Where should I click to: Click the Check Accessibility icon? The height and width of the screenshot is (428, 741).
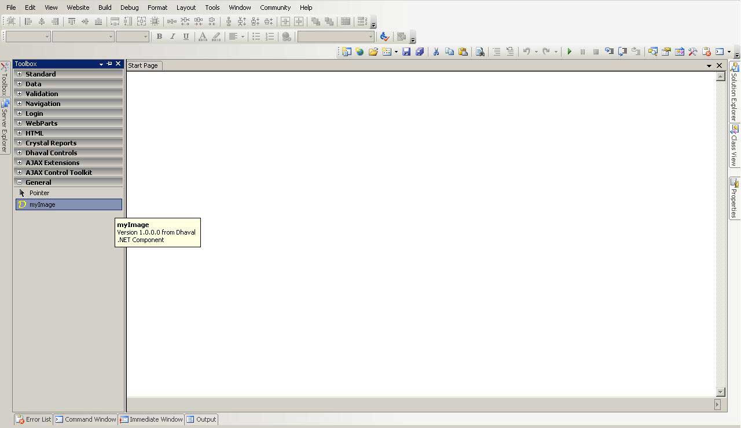click(384, 36)
